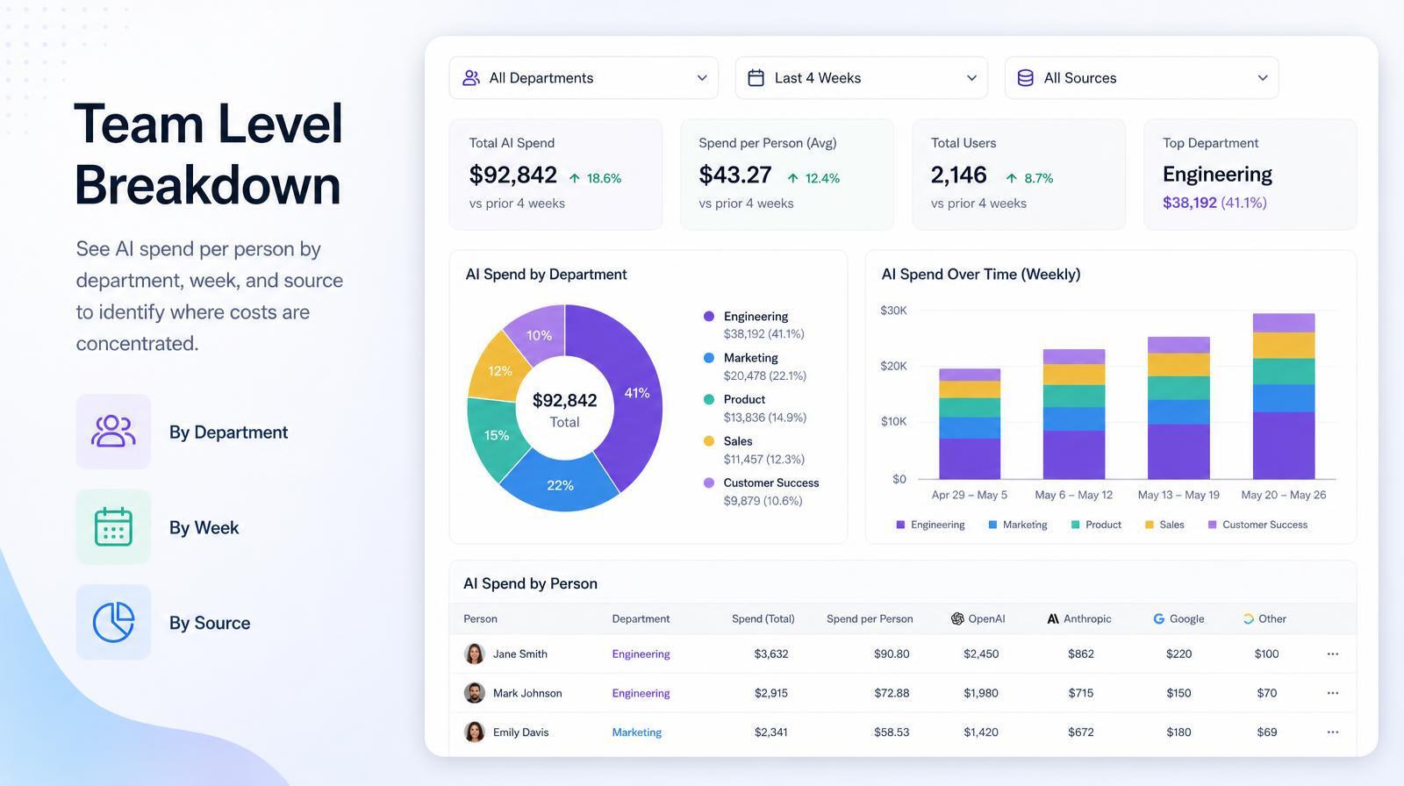The width and height of the screenshot is (1404, 786).
Task: Click Customer Success color dot in donut legend
Action: pos(709,482)
